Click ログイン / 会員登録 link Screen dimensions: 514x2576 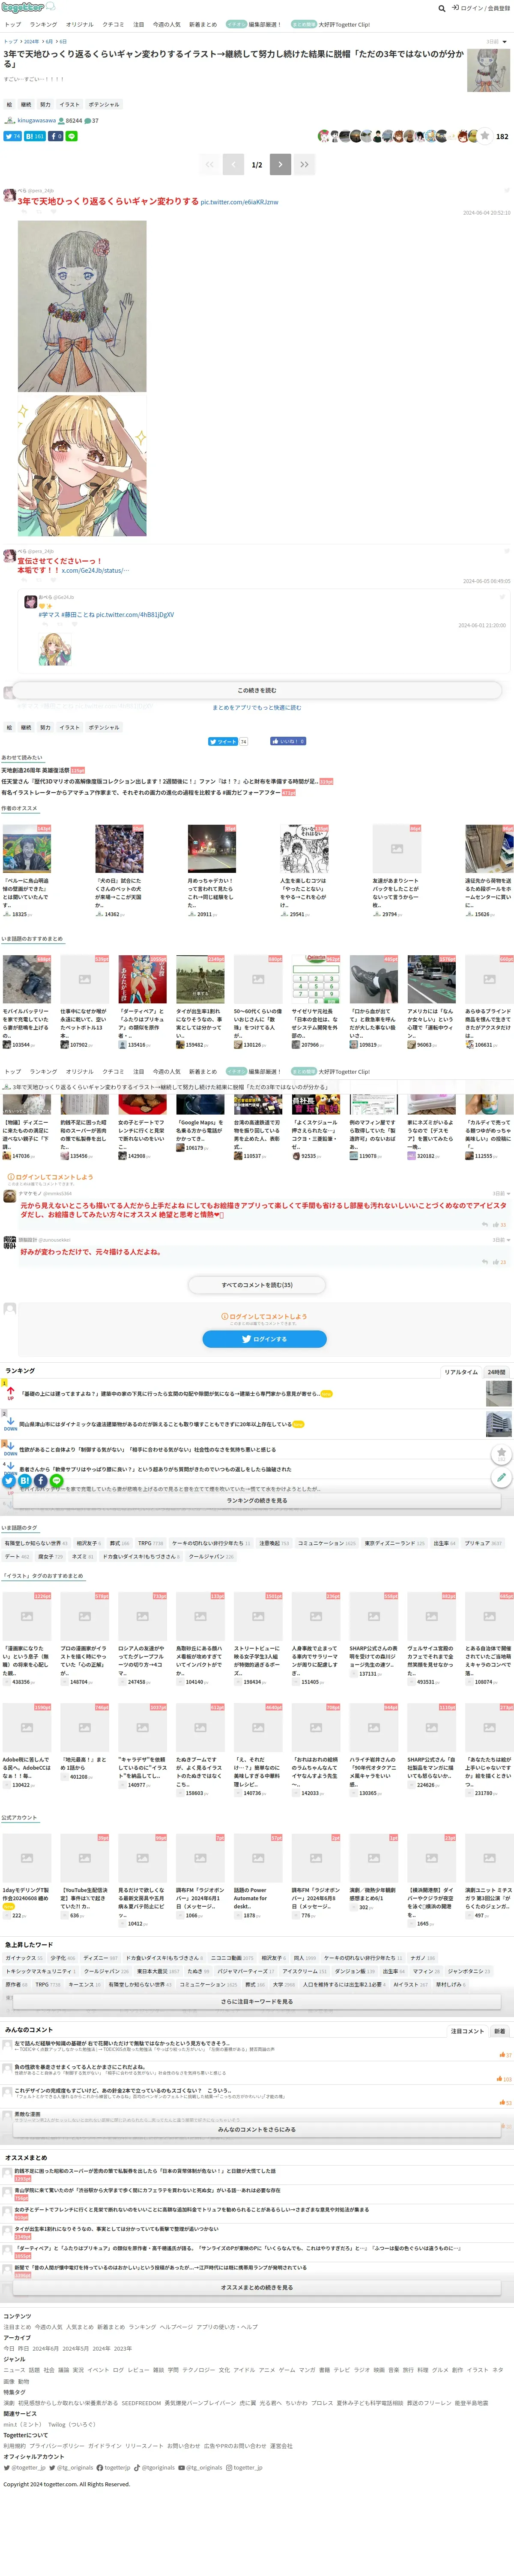coord(481,8)
